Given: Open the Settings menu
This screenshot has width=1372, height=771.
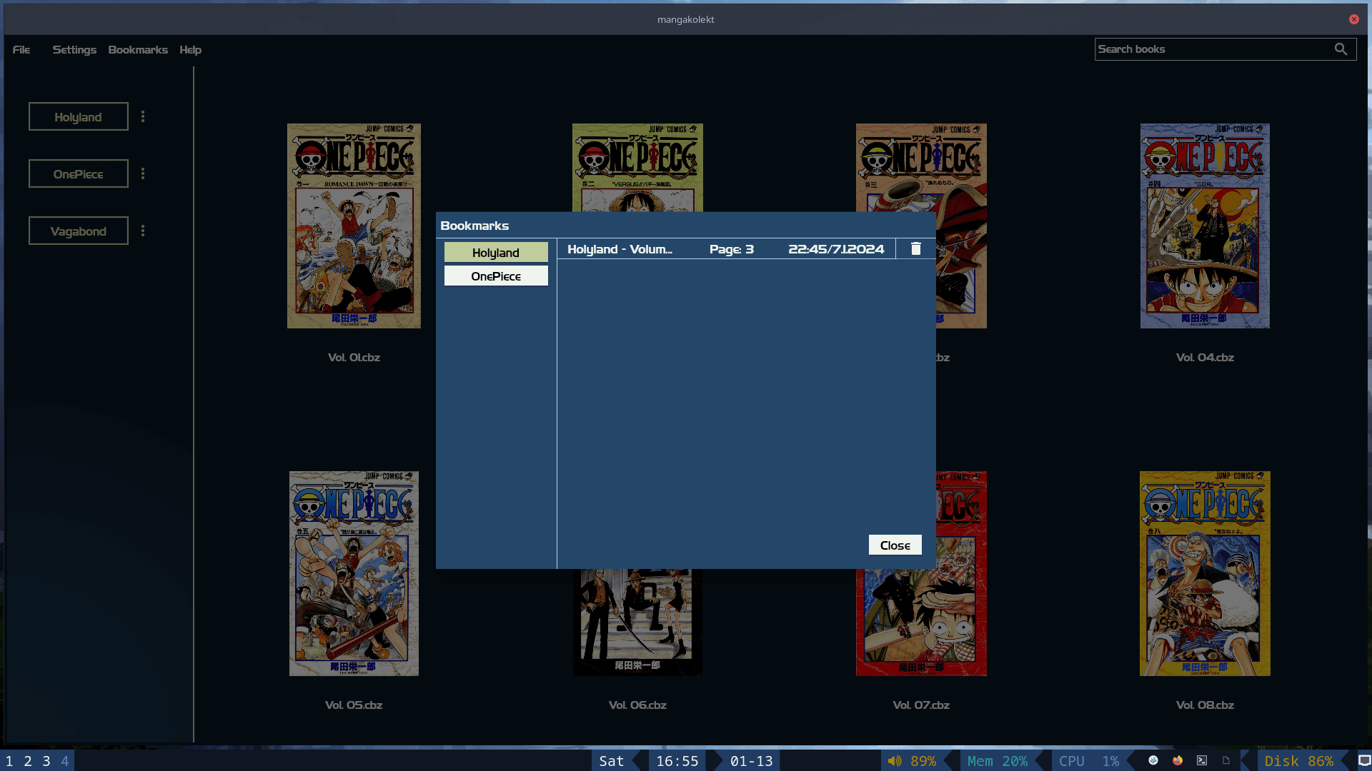Looking at the screenshot, I should (x=74, y=50).
